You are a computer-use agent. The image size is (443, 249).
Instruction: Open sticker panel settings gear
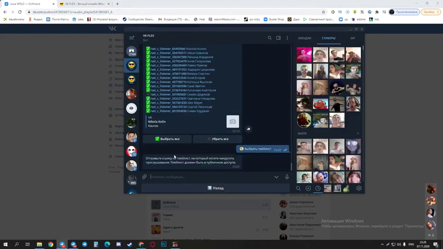point(359,188)
